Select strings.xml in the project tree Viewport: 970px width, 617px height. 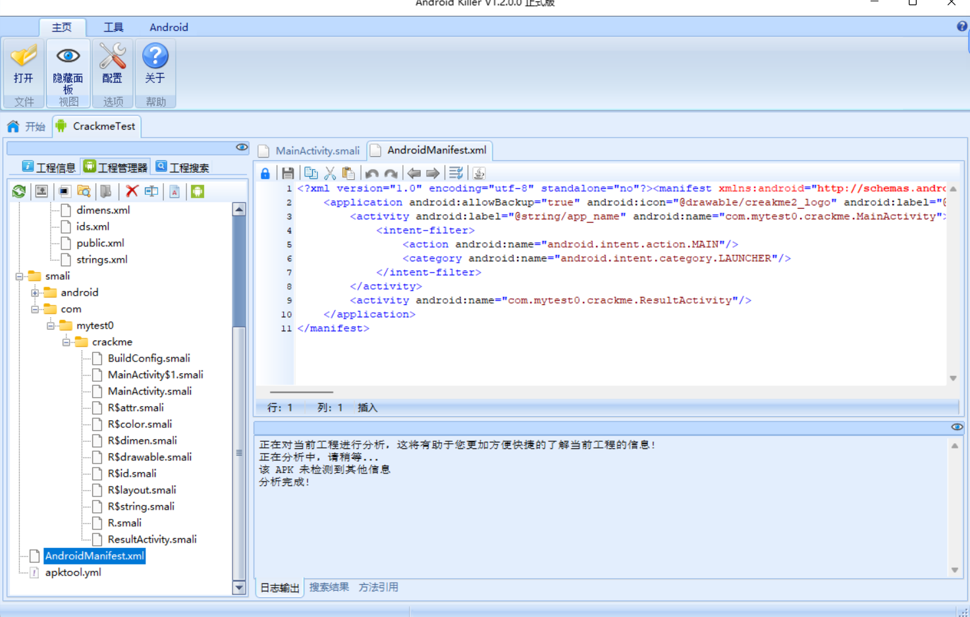[x=101, y=259]
